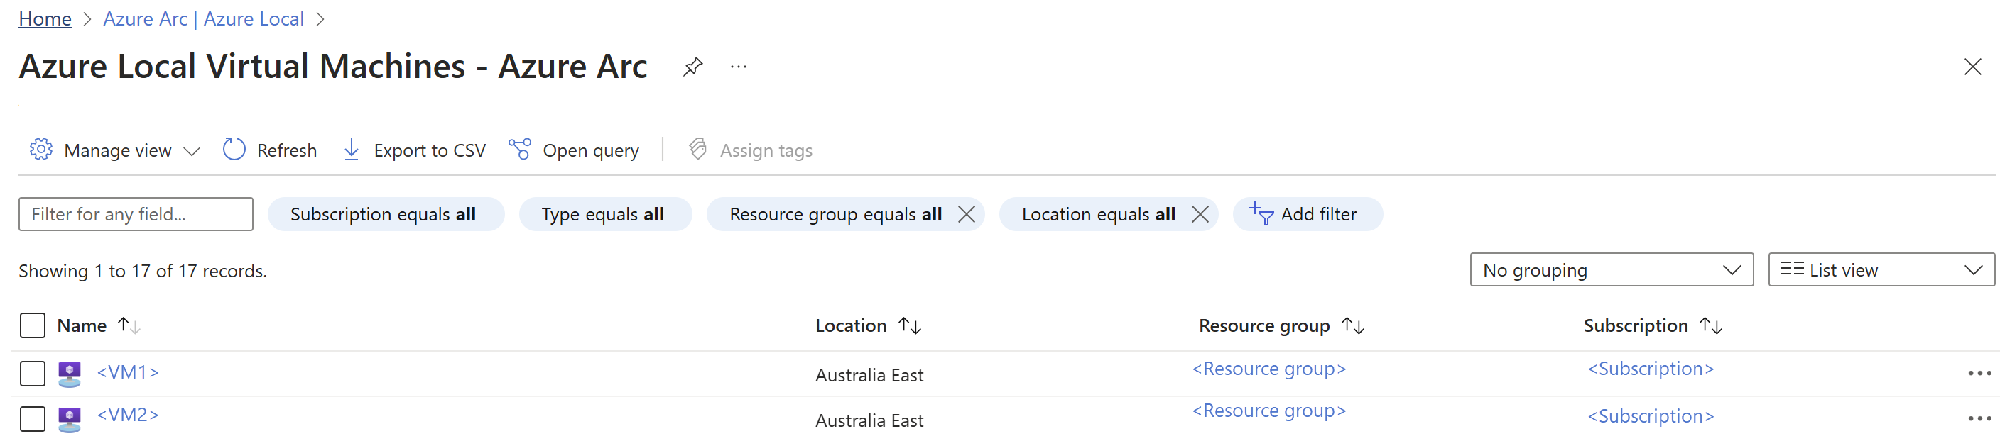2000x441 pixels.
Task: Click Australia East in VM2 row
Action: click(869, 421)
